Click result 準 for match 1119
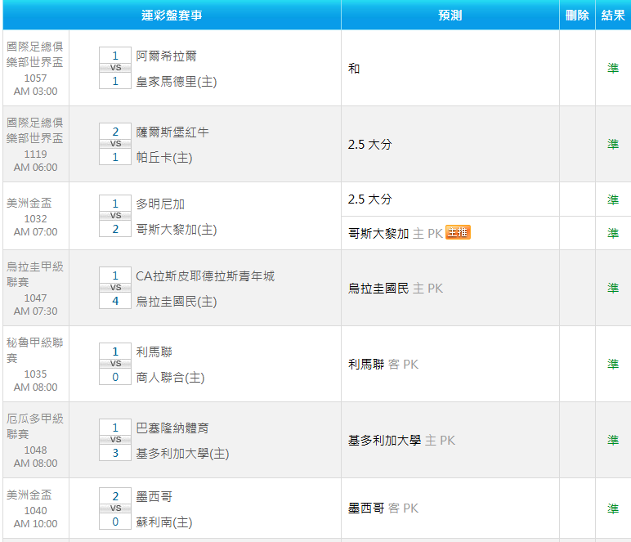This screenshot has width=631, height=542. click(613, 144)
